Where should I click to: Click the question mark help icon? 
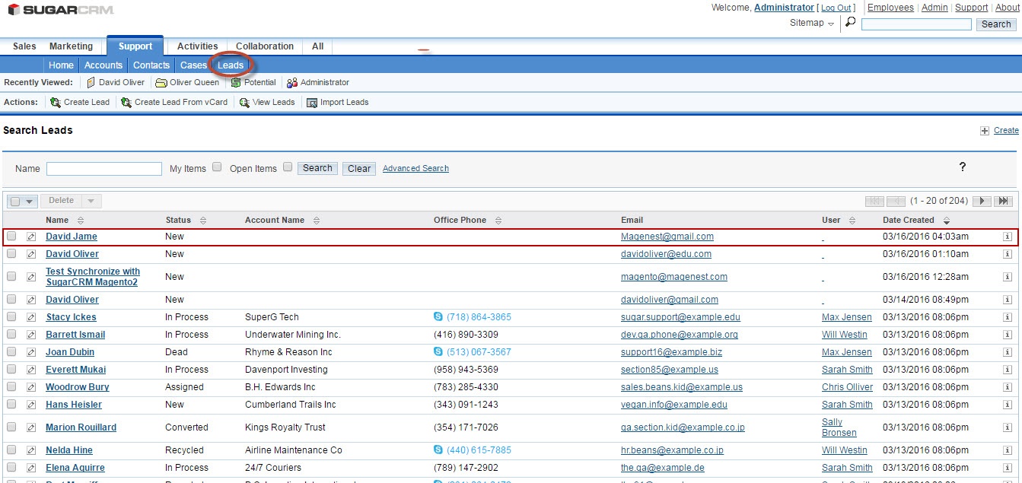tap(963, 167)
